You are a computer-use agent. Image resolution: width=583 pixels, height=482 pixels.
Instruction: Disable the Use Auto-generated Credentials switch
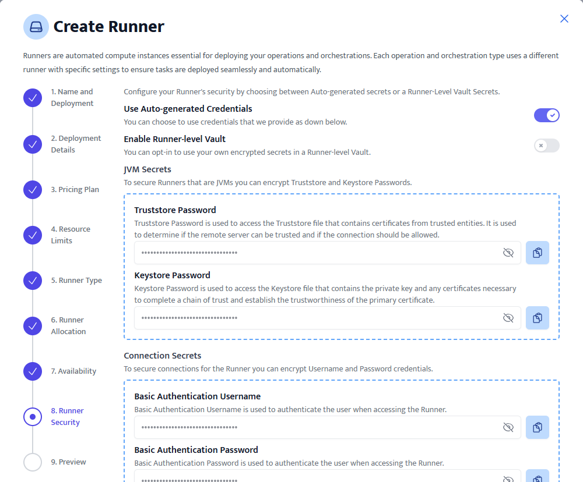pyautogui.click(x=546, y=115)
